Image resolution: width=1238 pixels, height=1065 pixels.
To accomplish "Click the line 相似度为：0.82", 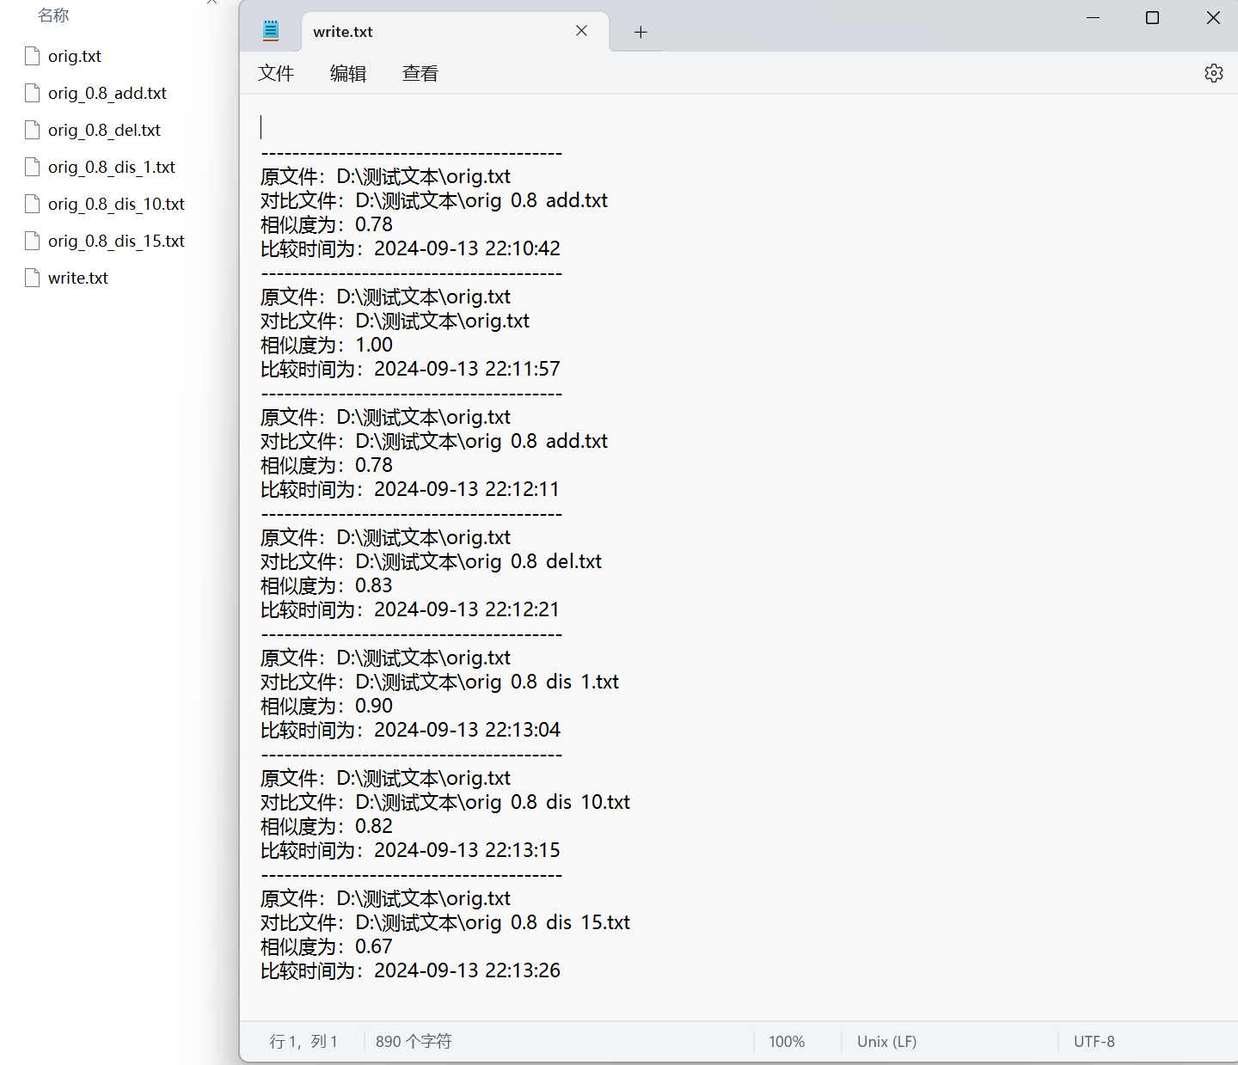I will point(327,826).
